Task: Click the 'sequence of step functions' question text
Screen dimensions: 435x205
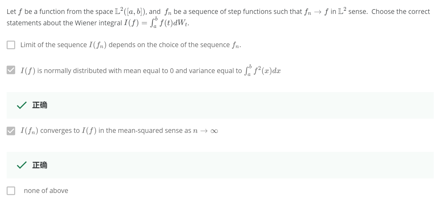Action: [235, 12]
